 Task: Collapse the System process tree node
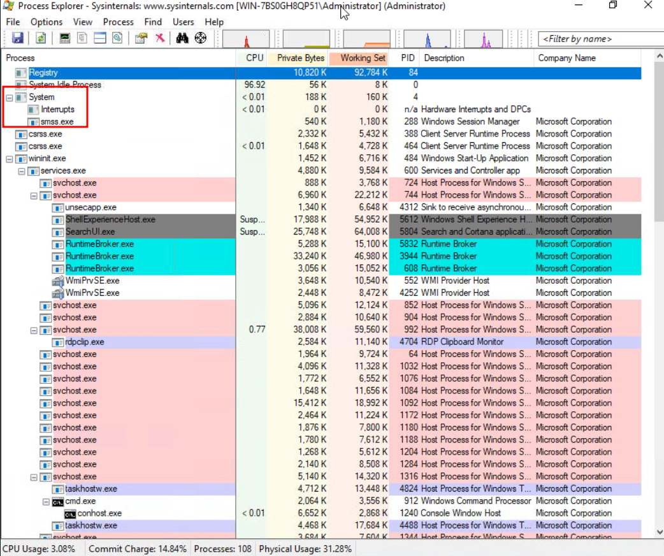pyautogui.click(x=10, y=98)
